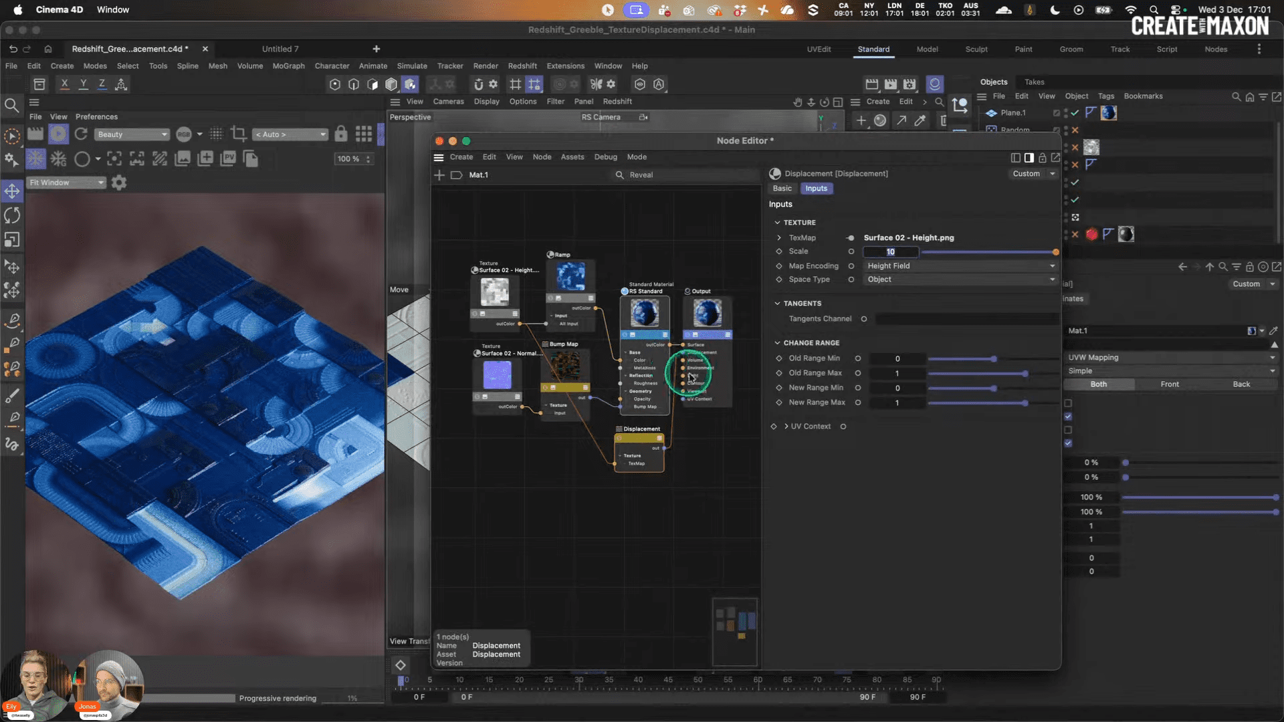
Task: Open the search magnifier in the Objects panel
Action: pos(1236,97)
